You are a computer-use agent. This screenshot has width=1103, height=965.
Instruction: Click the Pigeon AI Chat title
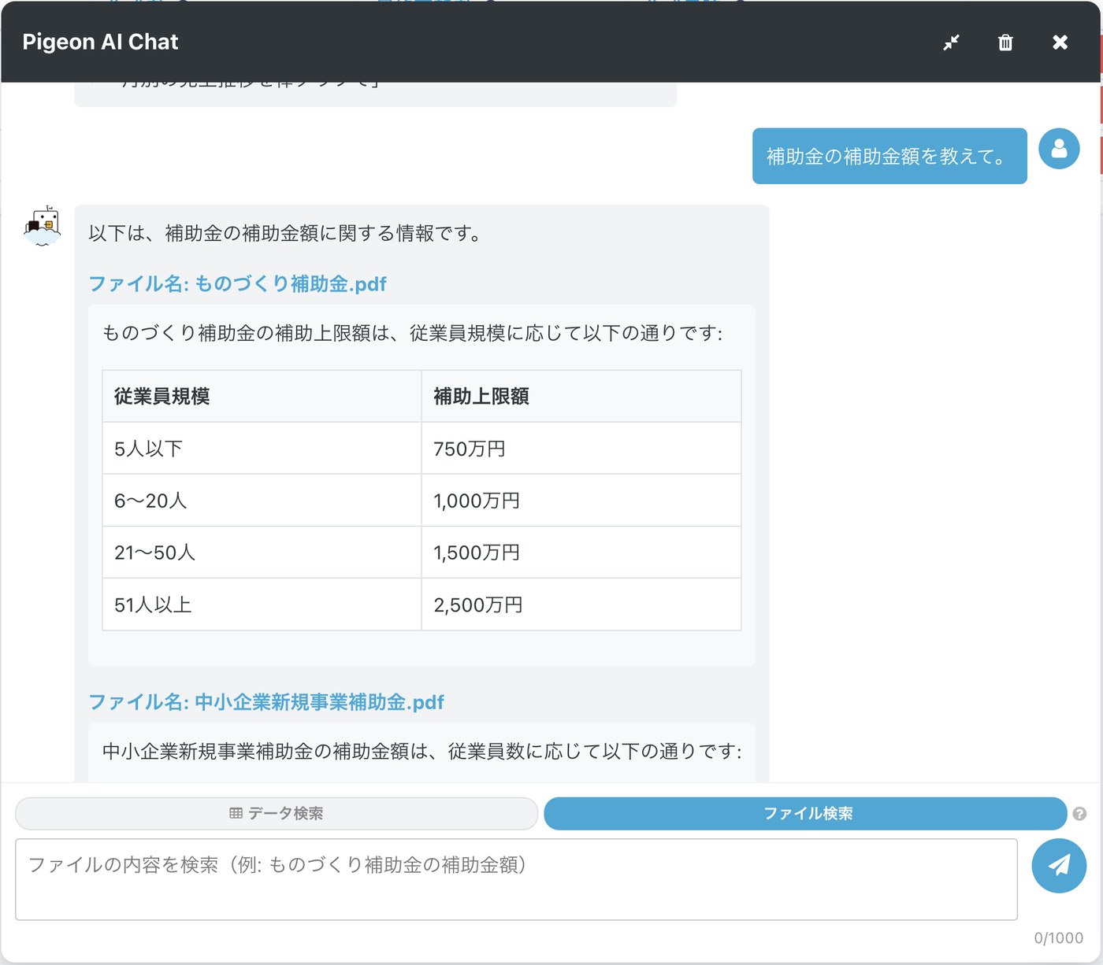pos(100,43)
